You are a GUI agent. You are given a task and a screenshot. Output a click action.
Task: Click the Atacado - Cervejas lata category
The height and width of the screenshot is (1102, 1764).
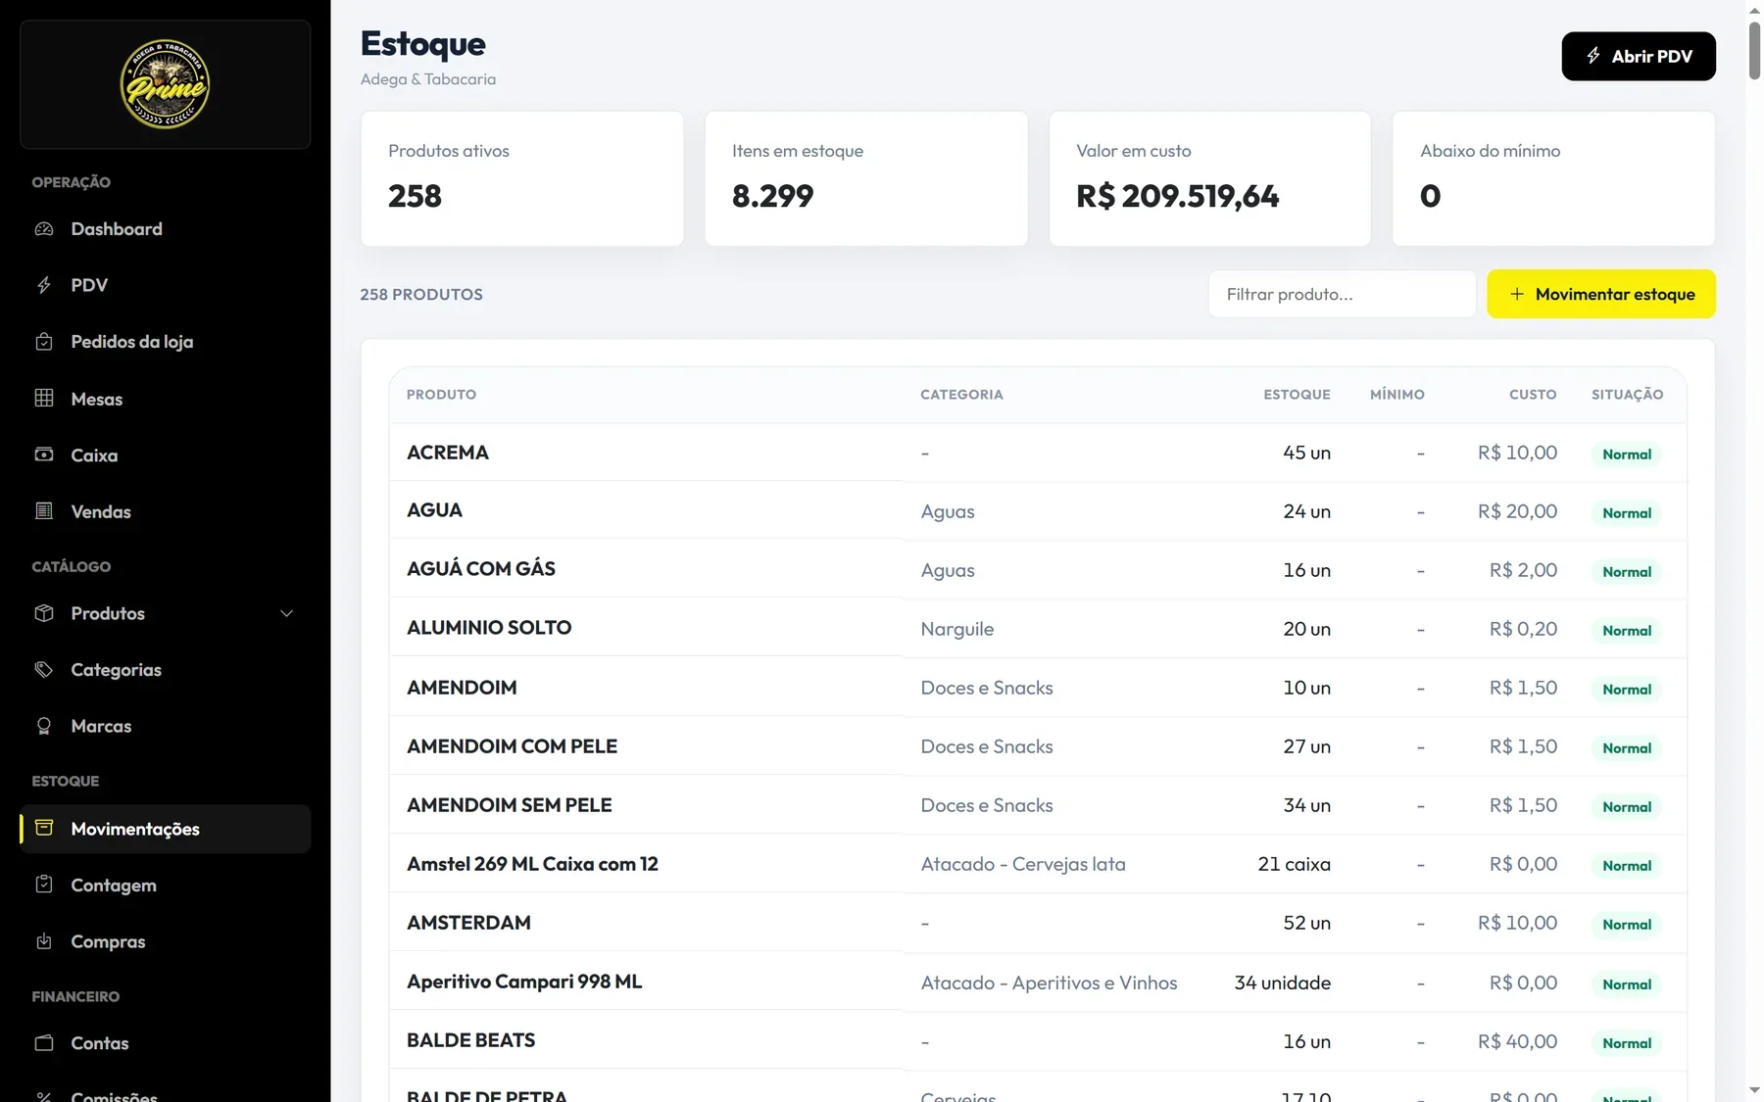point(1023,864)
